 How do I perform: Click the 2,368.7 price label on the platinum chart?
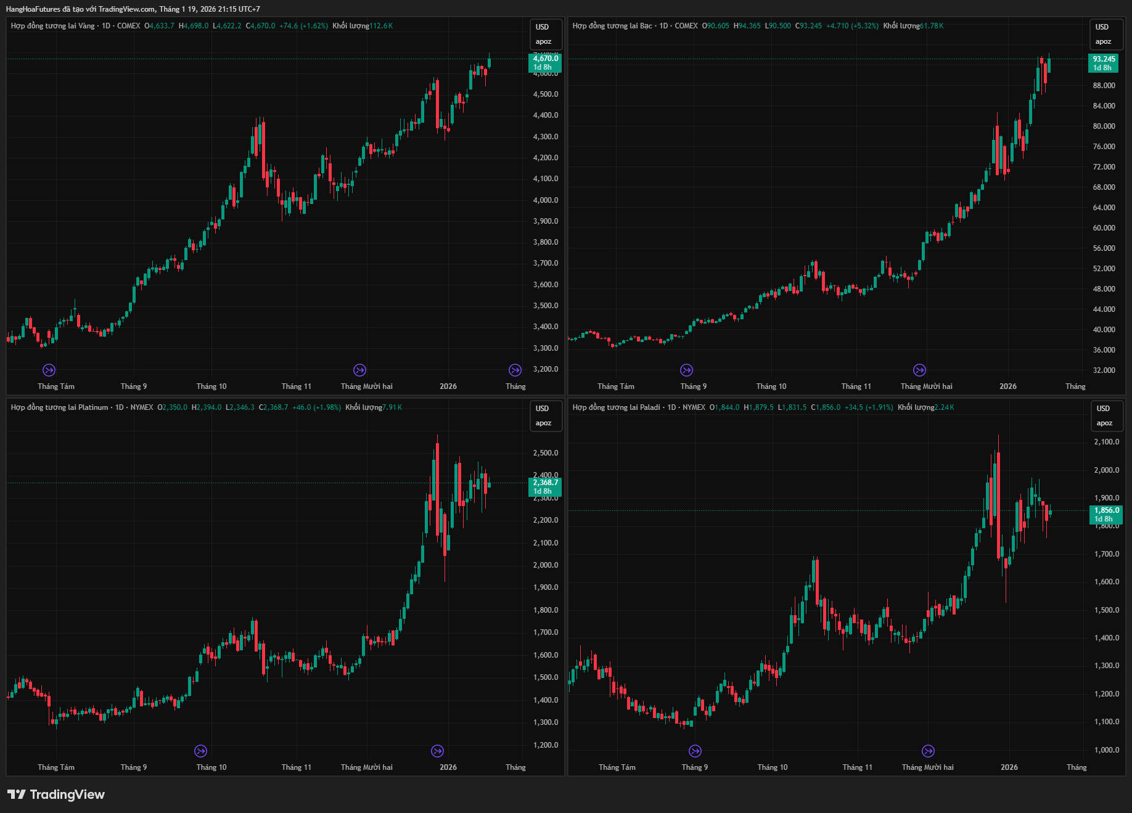[545, 483]
